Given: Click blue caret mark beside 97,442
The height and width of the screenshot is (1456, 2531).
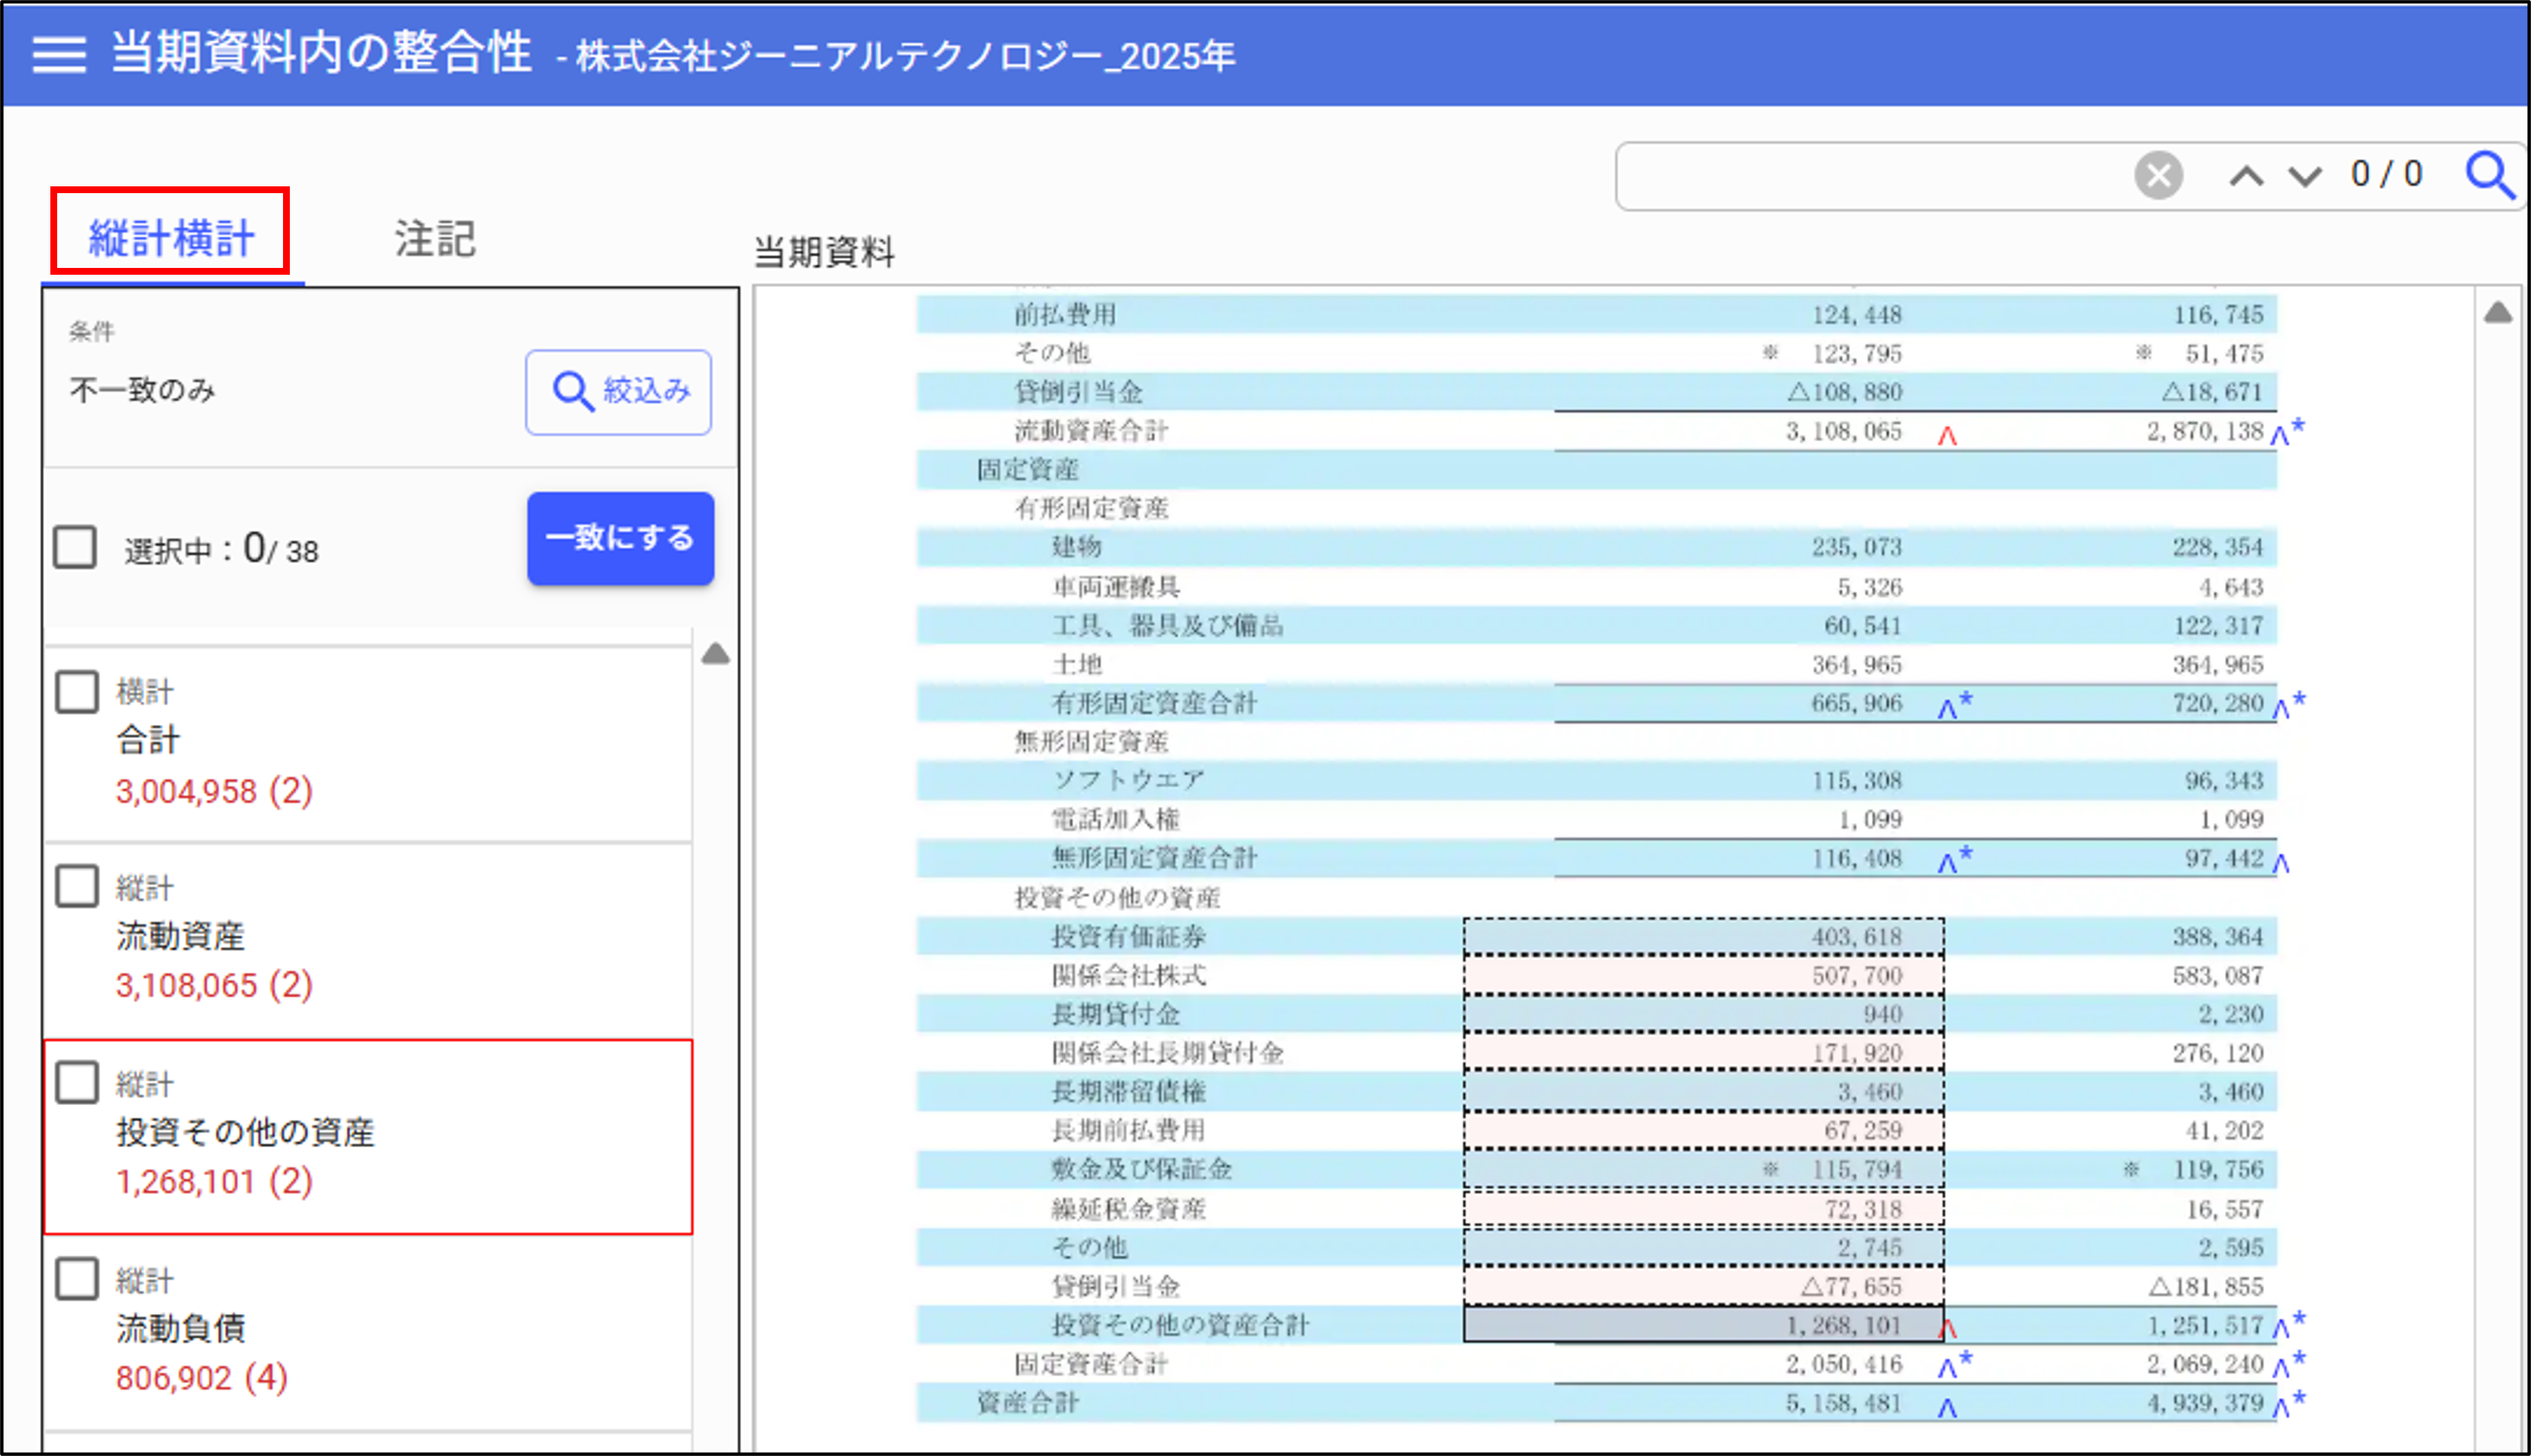Looking at the screenshot, I should point(2280,863).
